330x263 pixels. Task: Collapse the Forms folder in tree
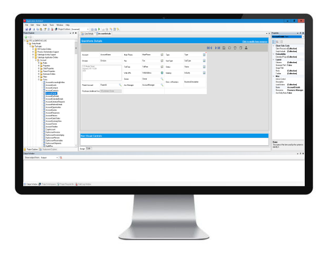pyautogui.click(x=39, y=79)
